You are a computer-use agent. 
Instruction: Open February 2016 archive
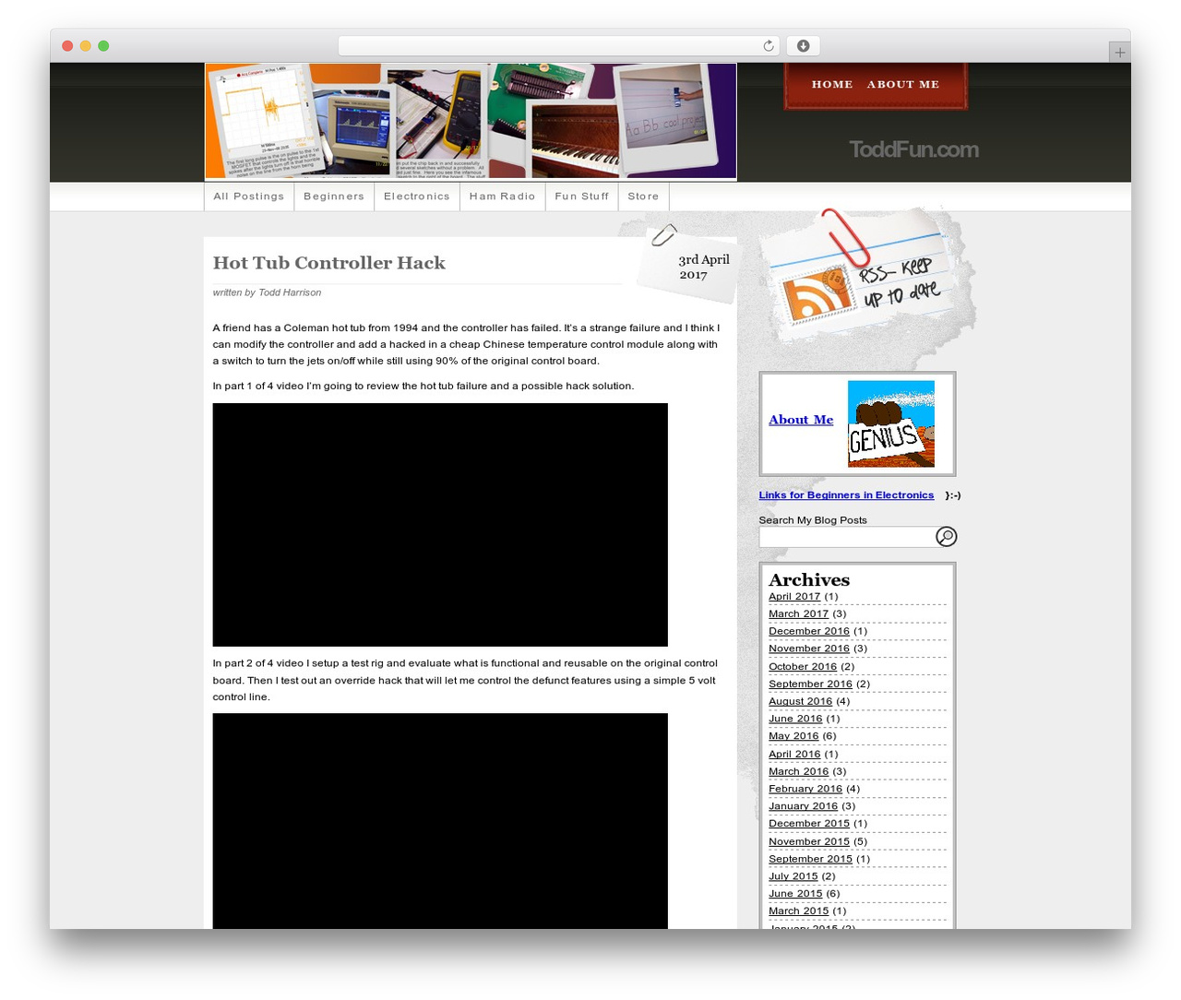click(x=805, y=790)
